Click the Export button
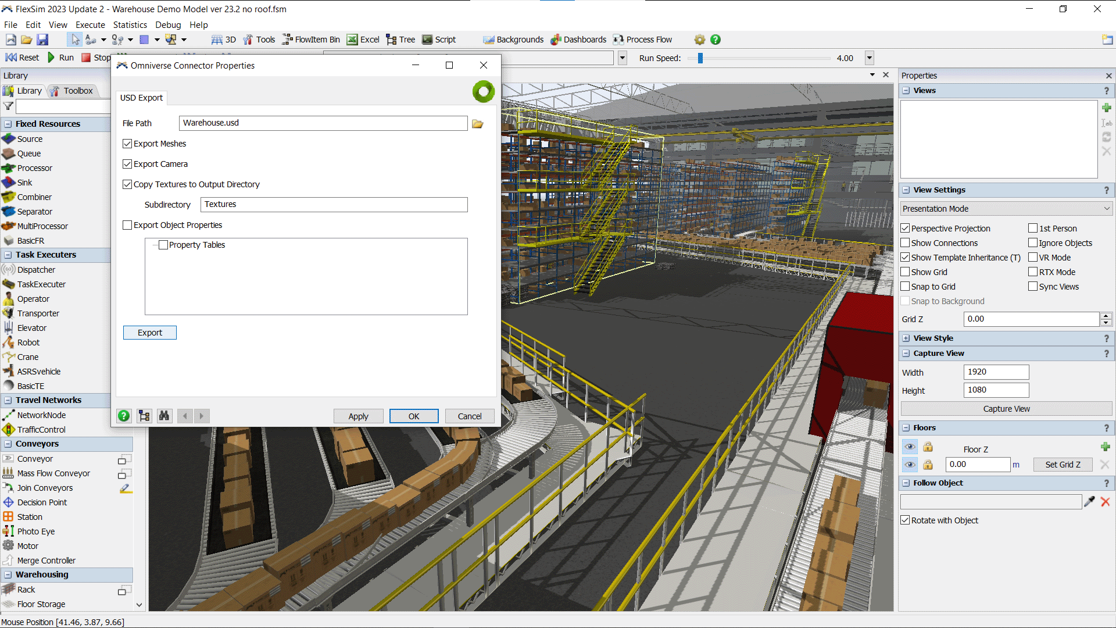The width and height of the screenshot is (1116, 628). pos(149,332)
